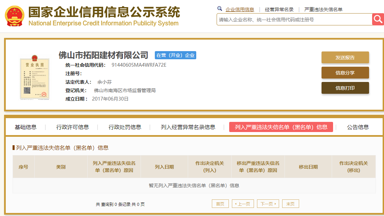Click the 移出严重违法失信名单（黑名单）原因 column header
Image resolution: width=384 pixels, height=216 pixels.
click(x=258, y=167)
